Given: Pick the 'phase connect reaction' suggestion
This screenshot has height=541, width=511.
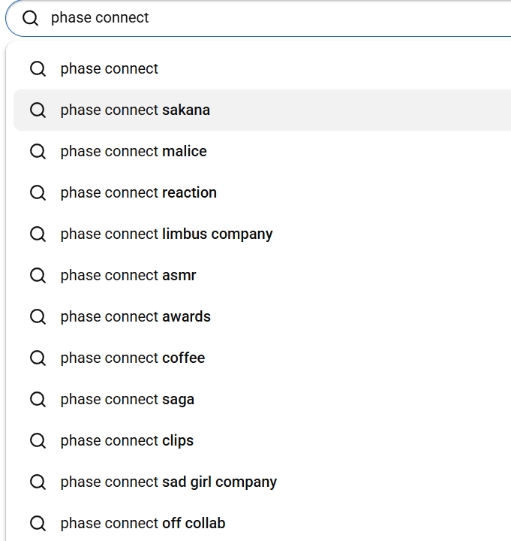Looking at the screenshot, I should coord(139,193).
